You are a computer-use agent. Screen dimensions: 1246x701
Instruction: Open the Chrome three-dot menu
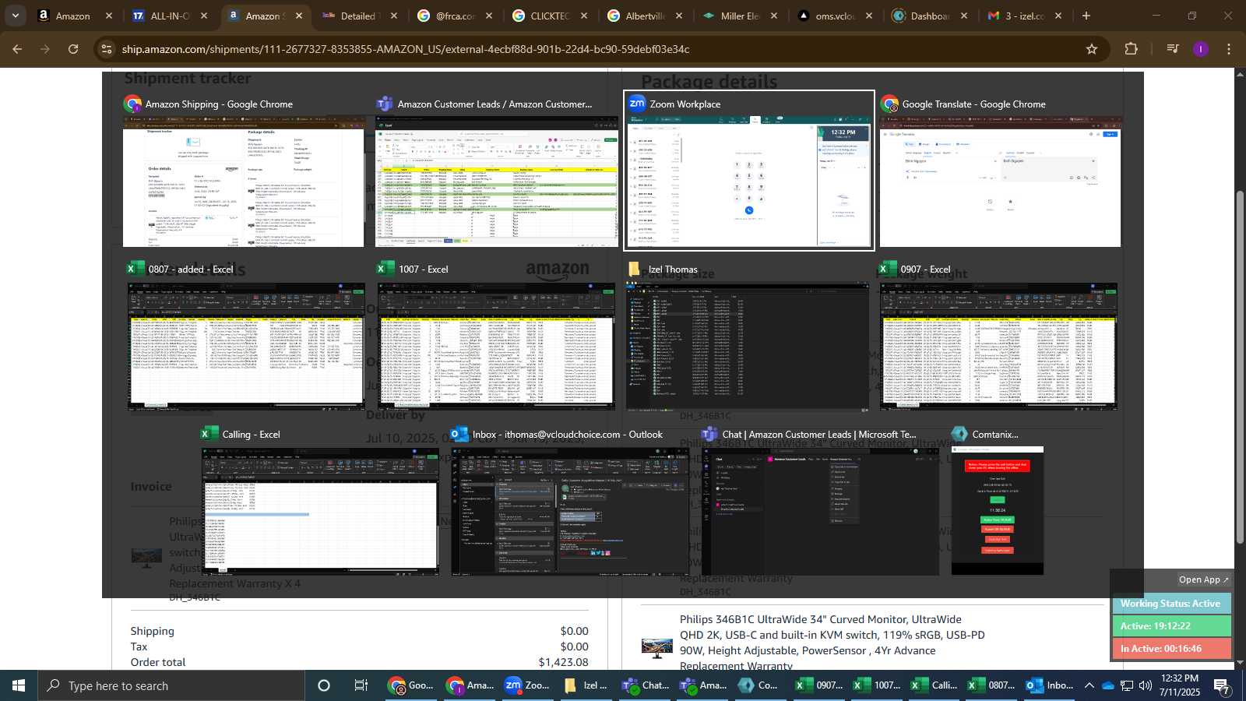click(1229, 49)
